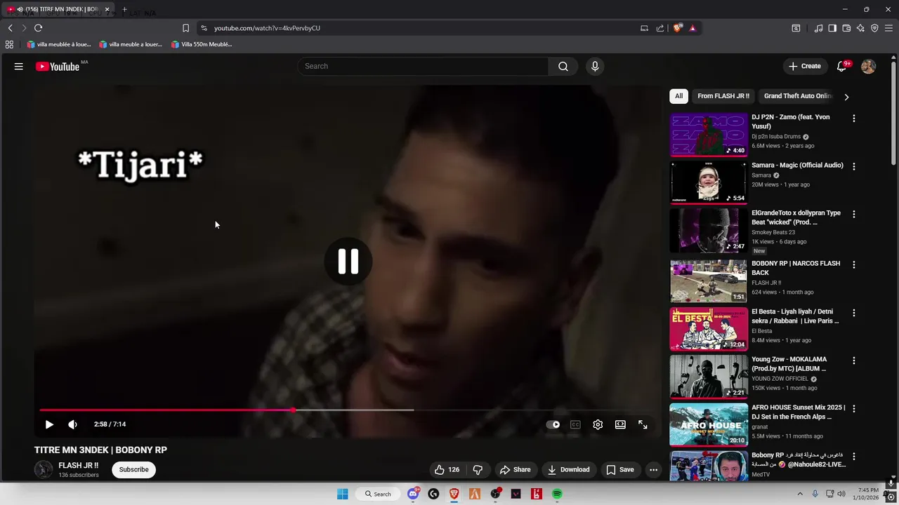Click the YouTube search magnifier button
This screenshot has width=899, height=505.
coord(563,66)
